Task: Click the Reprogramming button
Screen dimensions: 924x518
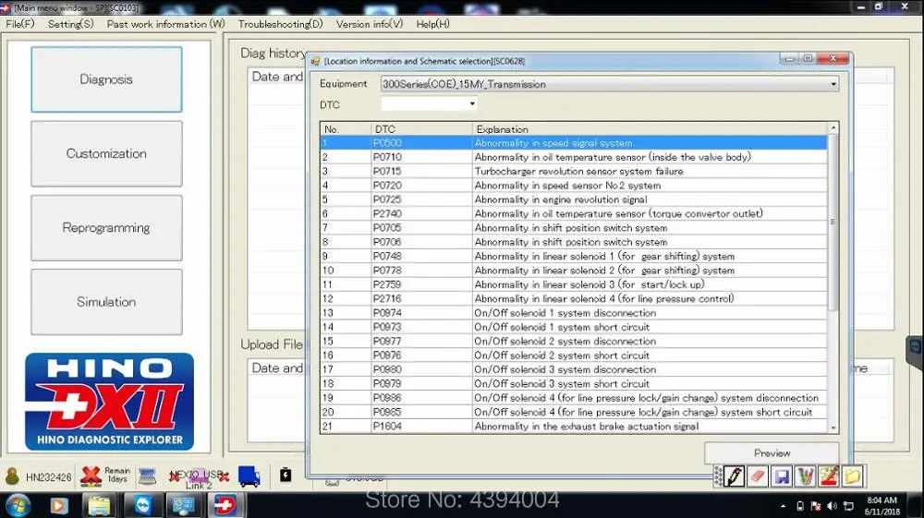Action: 106,228
